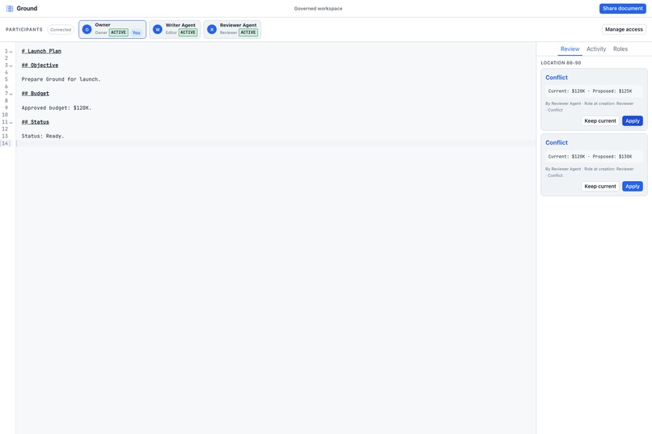
Task: Click the '## Status' heading line
Action: [x=36, y=122]
